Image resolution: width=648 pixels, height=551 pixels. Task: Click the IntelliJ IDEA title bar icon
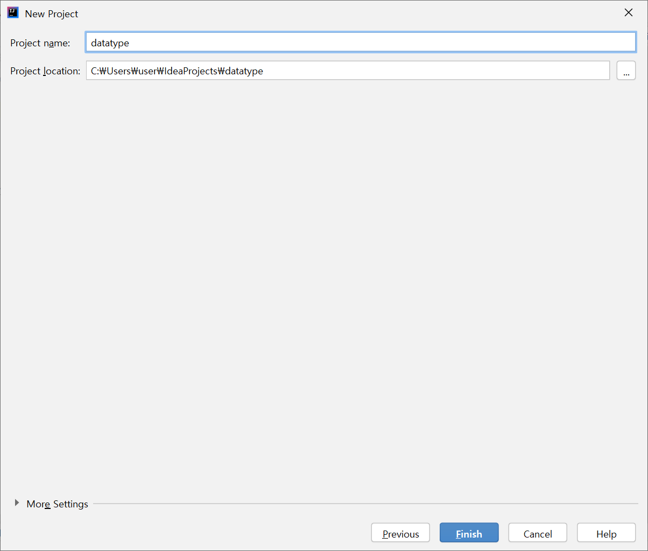[13, 13]
